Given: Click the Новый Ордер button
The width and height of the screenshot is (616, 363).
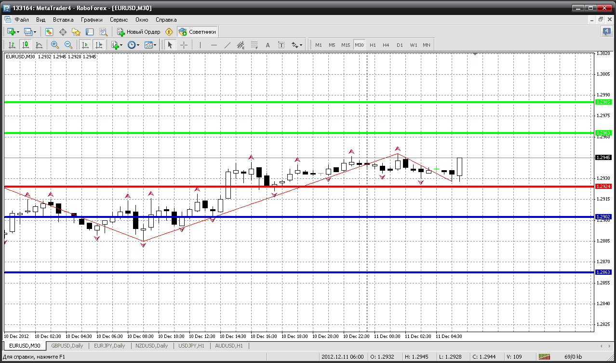Looking at the screenshot, I should point(139,32).
